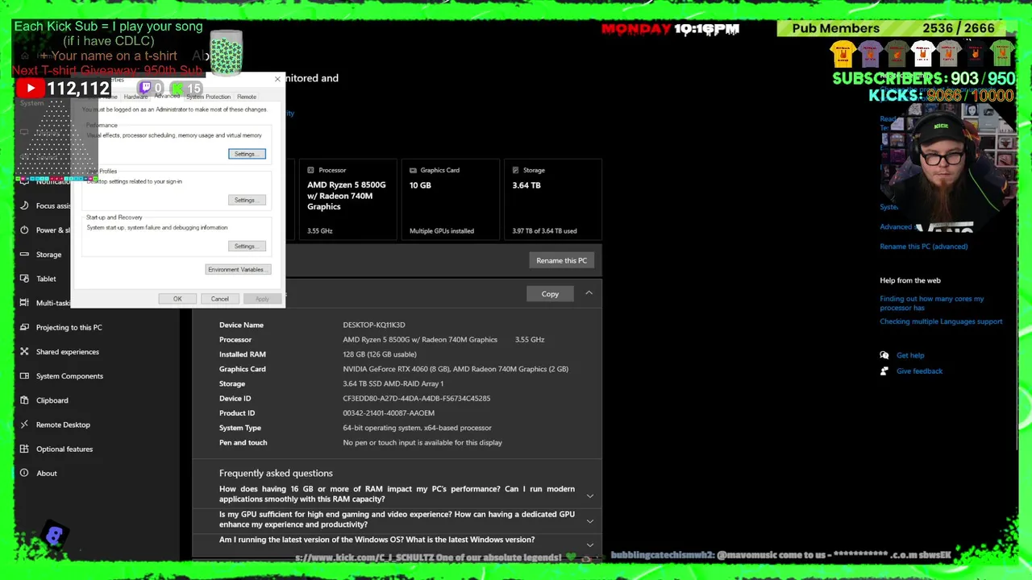Select Remote Desktop icon in sidebar
Image resolution: width=1032 pixels, height=580 pixels.
[x=24, y=425]
